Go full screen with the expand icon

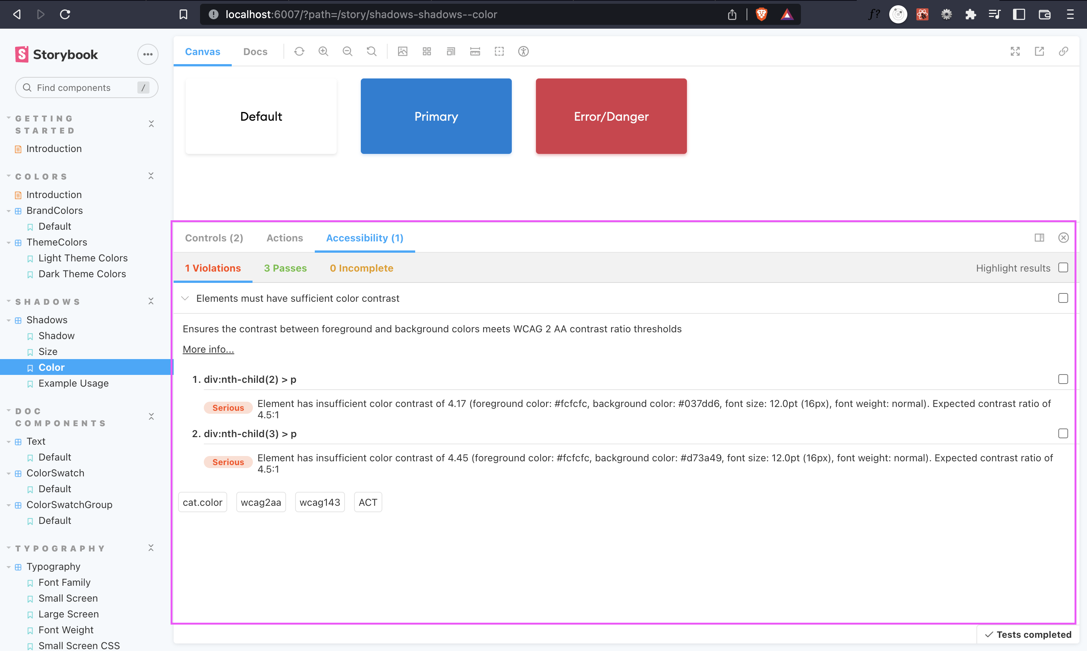(1015, 51)
